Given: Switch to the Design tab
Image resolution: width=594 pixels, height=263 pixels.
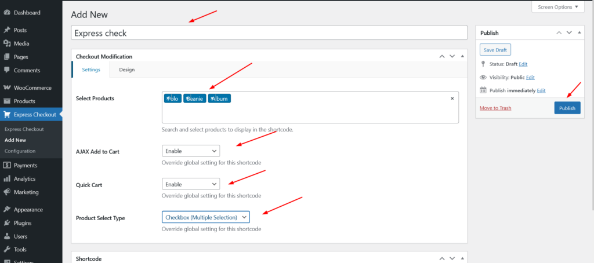Looking at the screenshot, I should [126, 70].
